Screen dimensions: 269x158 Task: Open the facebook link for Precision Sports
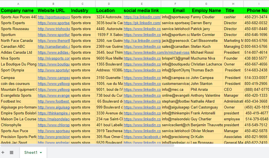[x=142, y=137]
